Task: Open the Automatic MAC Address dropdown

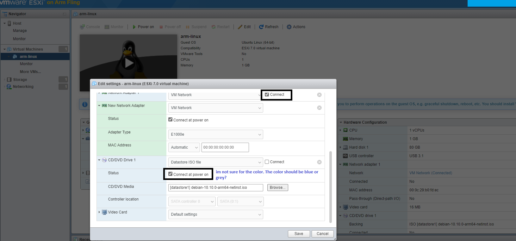Action: 184,147
